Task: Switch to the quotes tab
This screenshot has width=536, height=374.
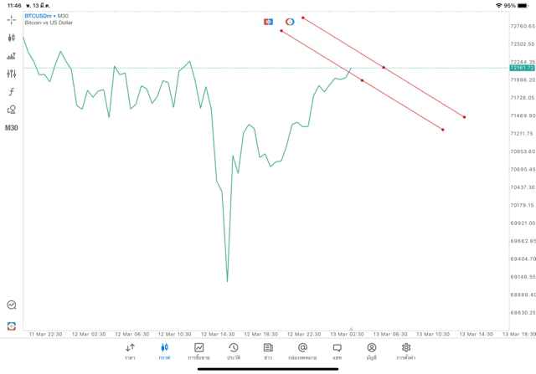Action: click(x=130, y=351)
